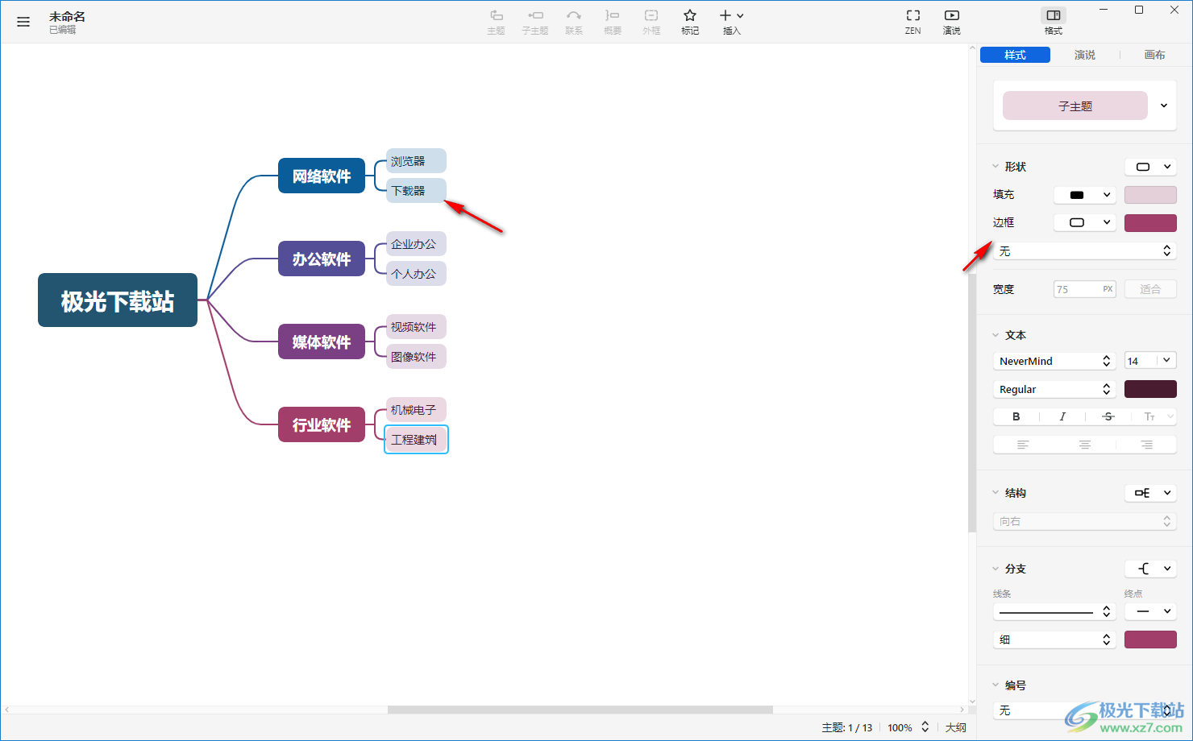Open the hamburger main menu

pos(23,22)
